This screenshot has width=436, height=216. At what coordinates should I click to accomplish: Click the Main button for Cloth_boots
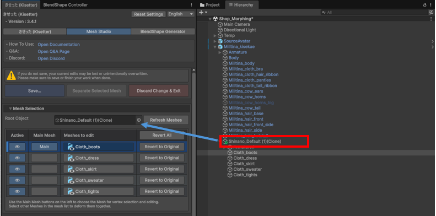pyautogui.click(x=45, y=147)
